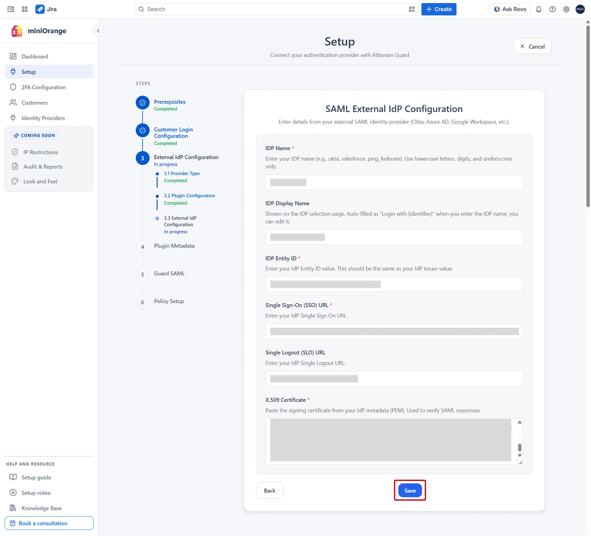
Task: Open Dashboard in the sidebar
Action: point(49,56)
